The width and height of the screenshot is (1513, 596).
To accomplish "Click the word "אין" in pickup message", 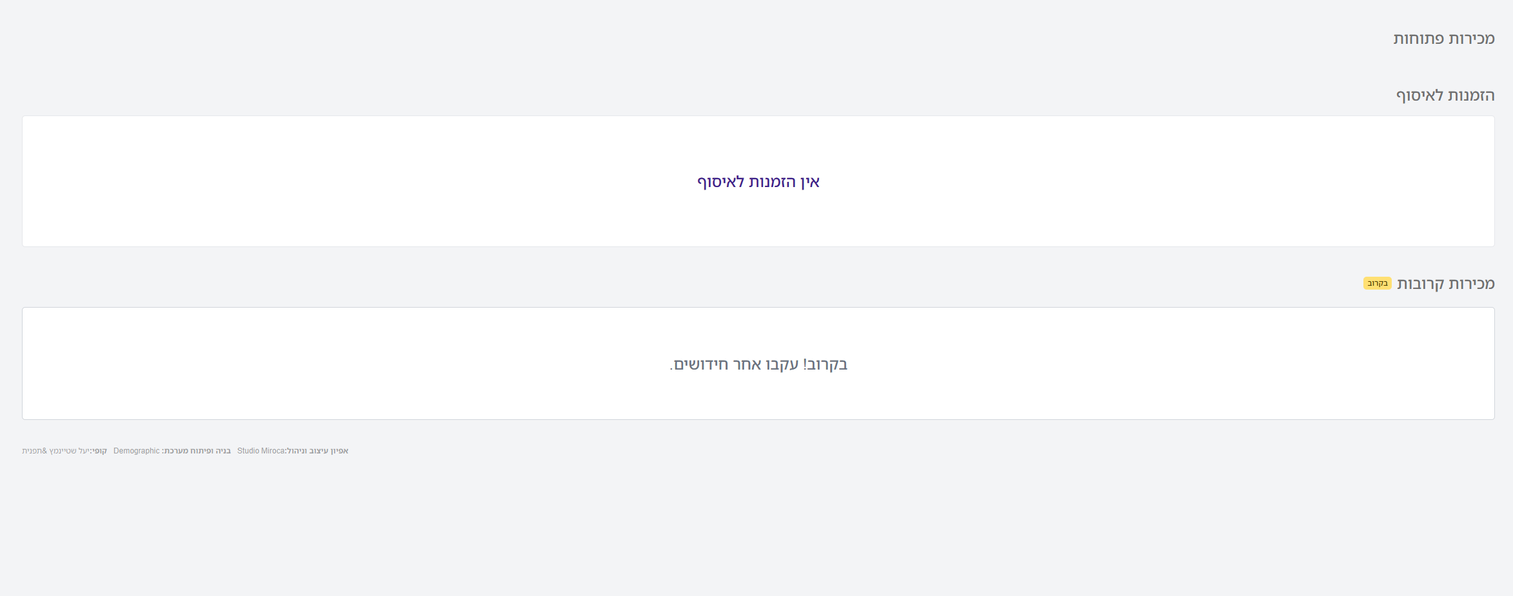I will coord(809,182).
